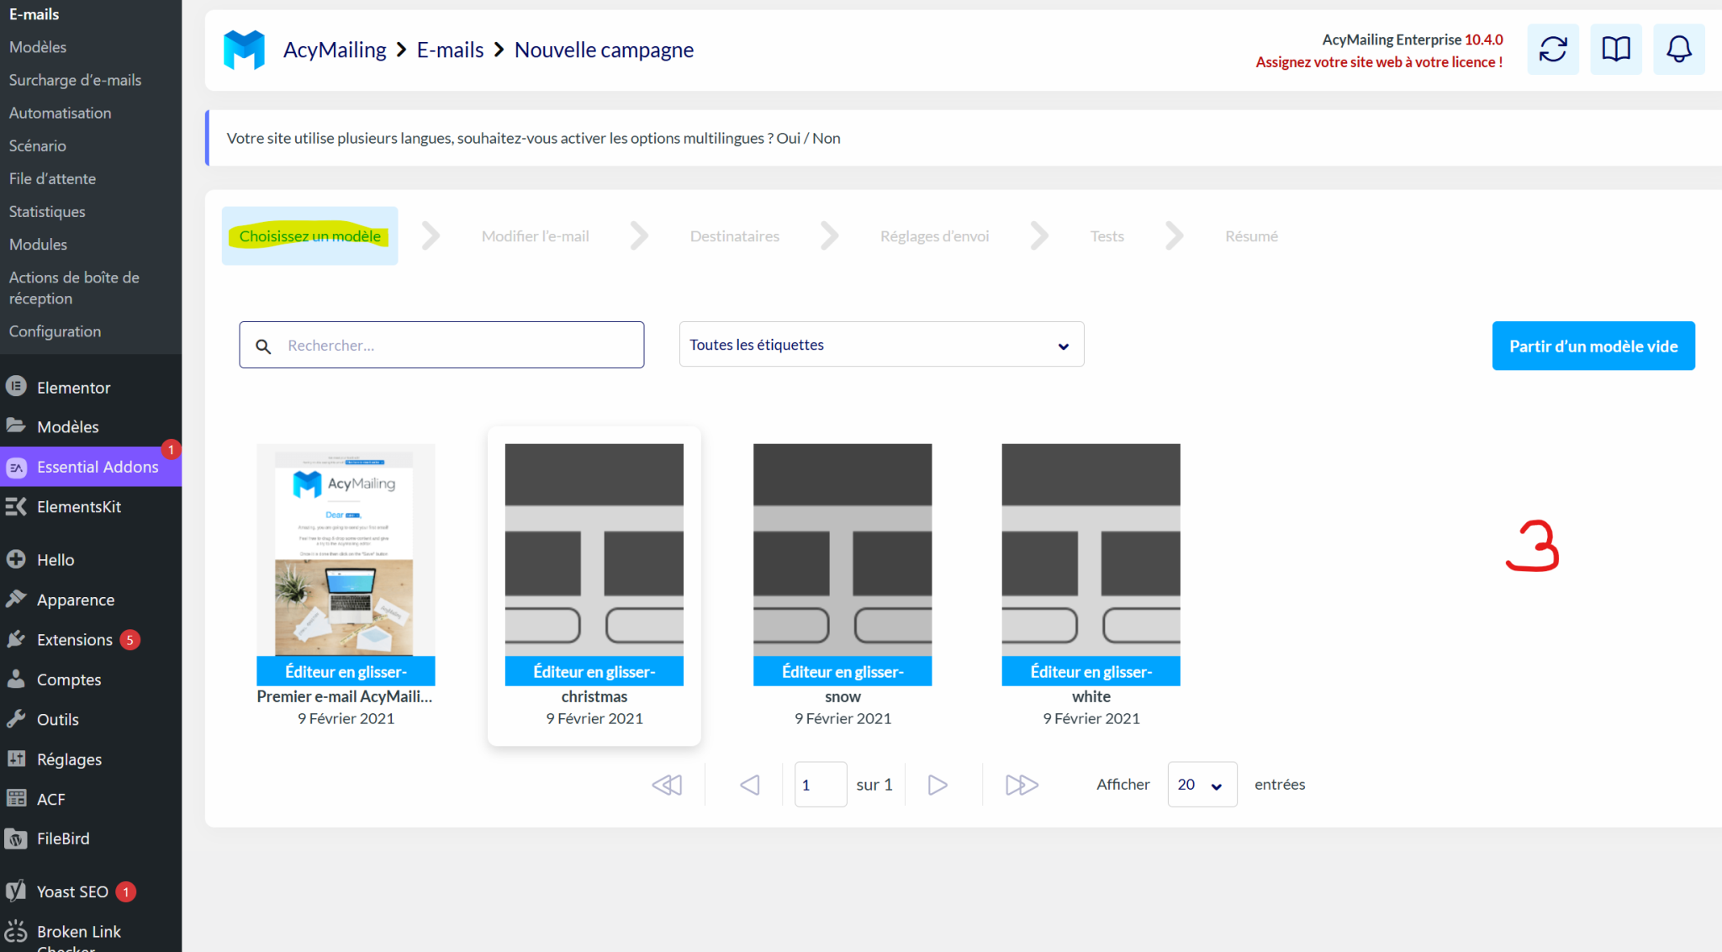The height and width of the screenshot is (952, 1722).
Task: Click the refresh arrows icon in header
Action: (x=1552, y=50)
